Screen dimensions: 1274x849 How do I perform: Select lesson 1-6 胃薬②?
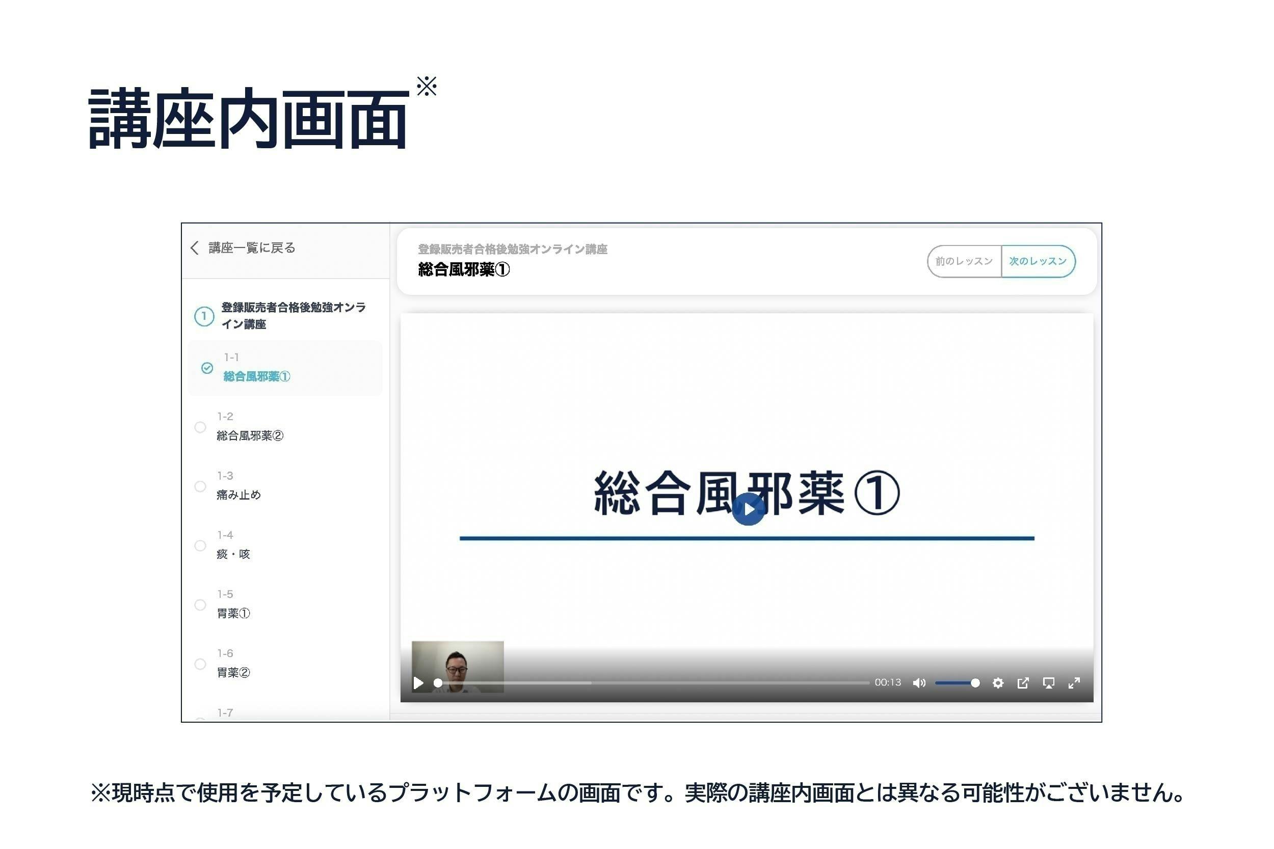point(233,672)
